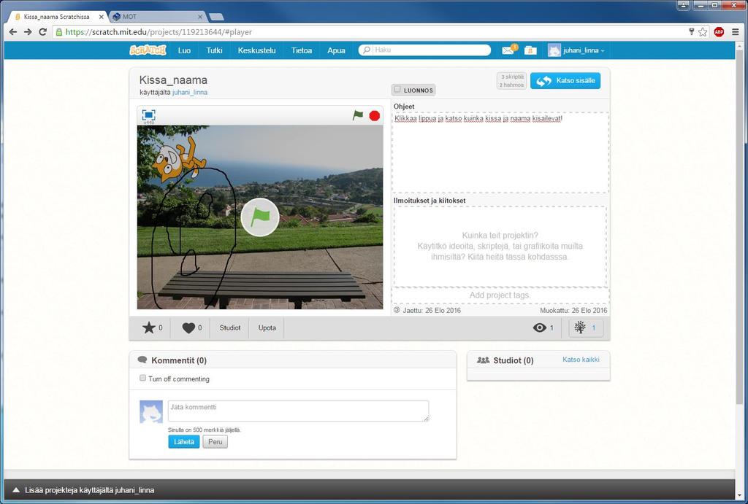Click commenter avatar thumbnail
This screenshot has height=504, width=748.
pos(151,411)
